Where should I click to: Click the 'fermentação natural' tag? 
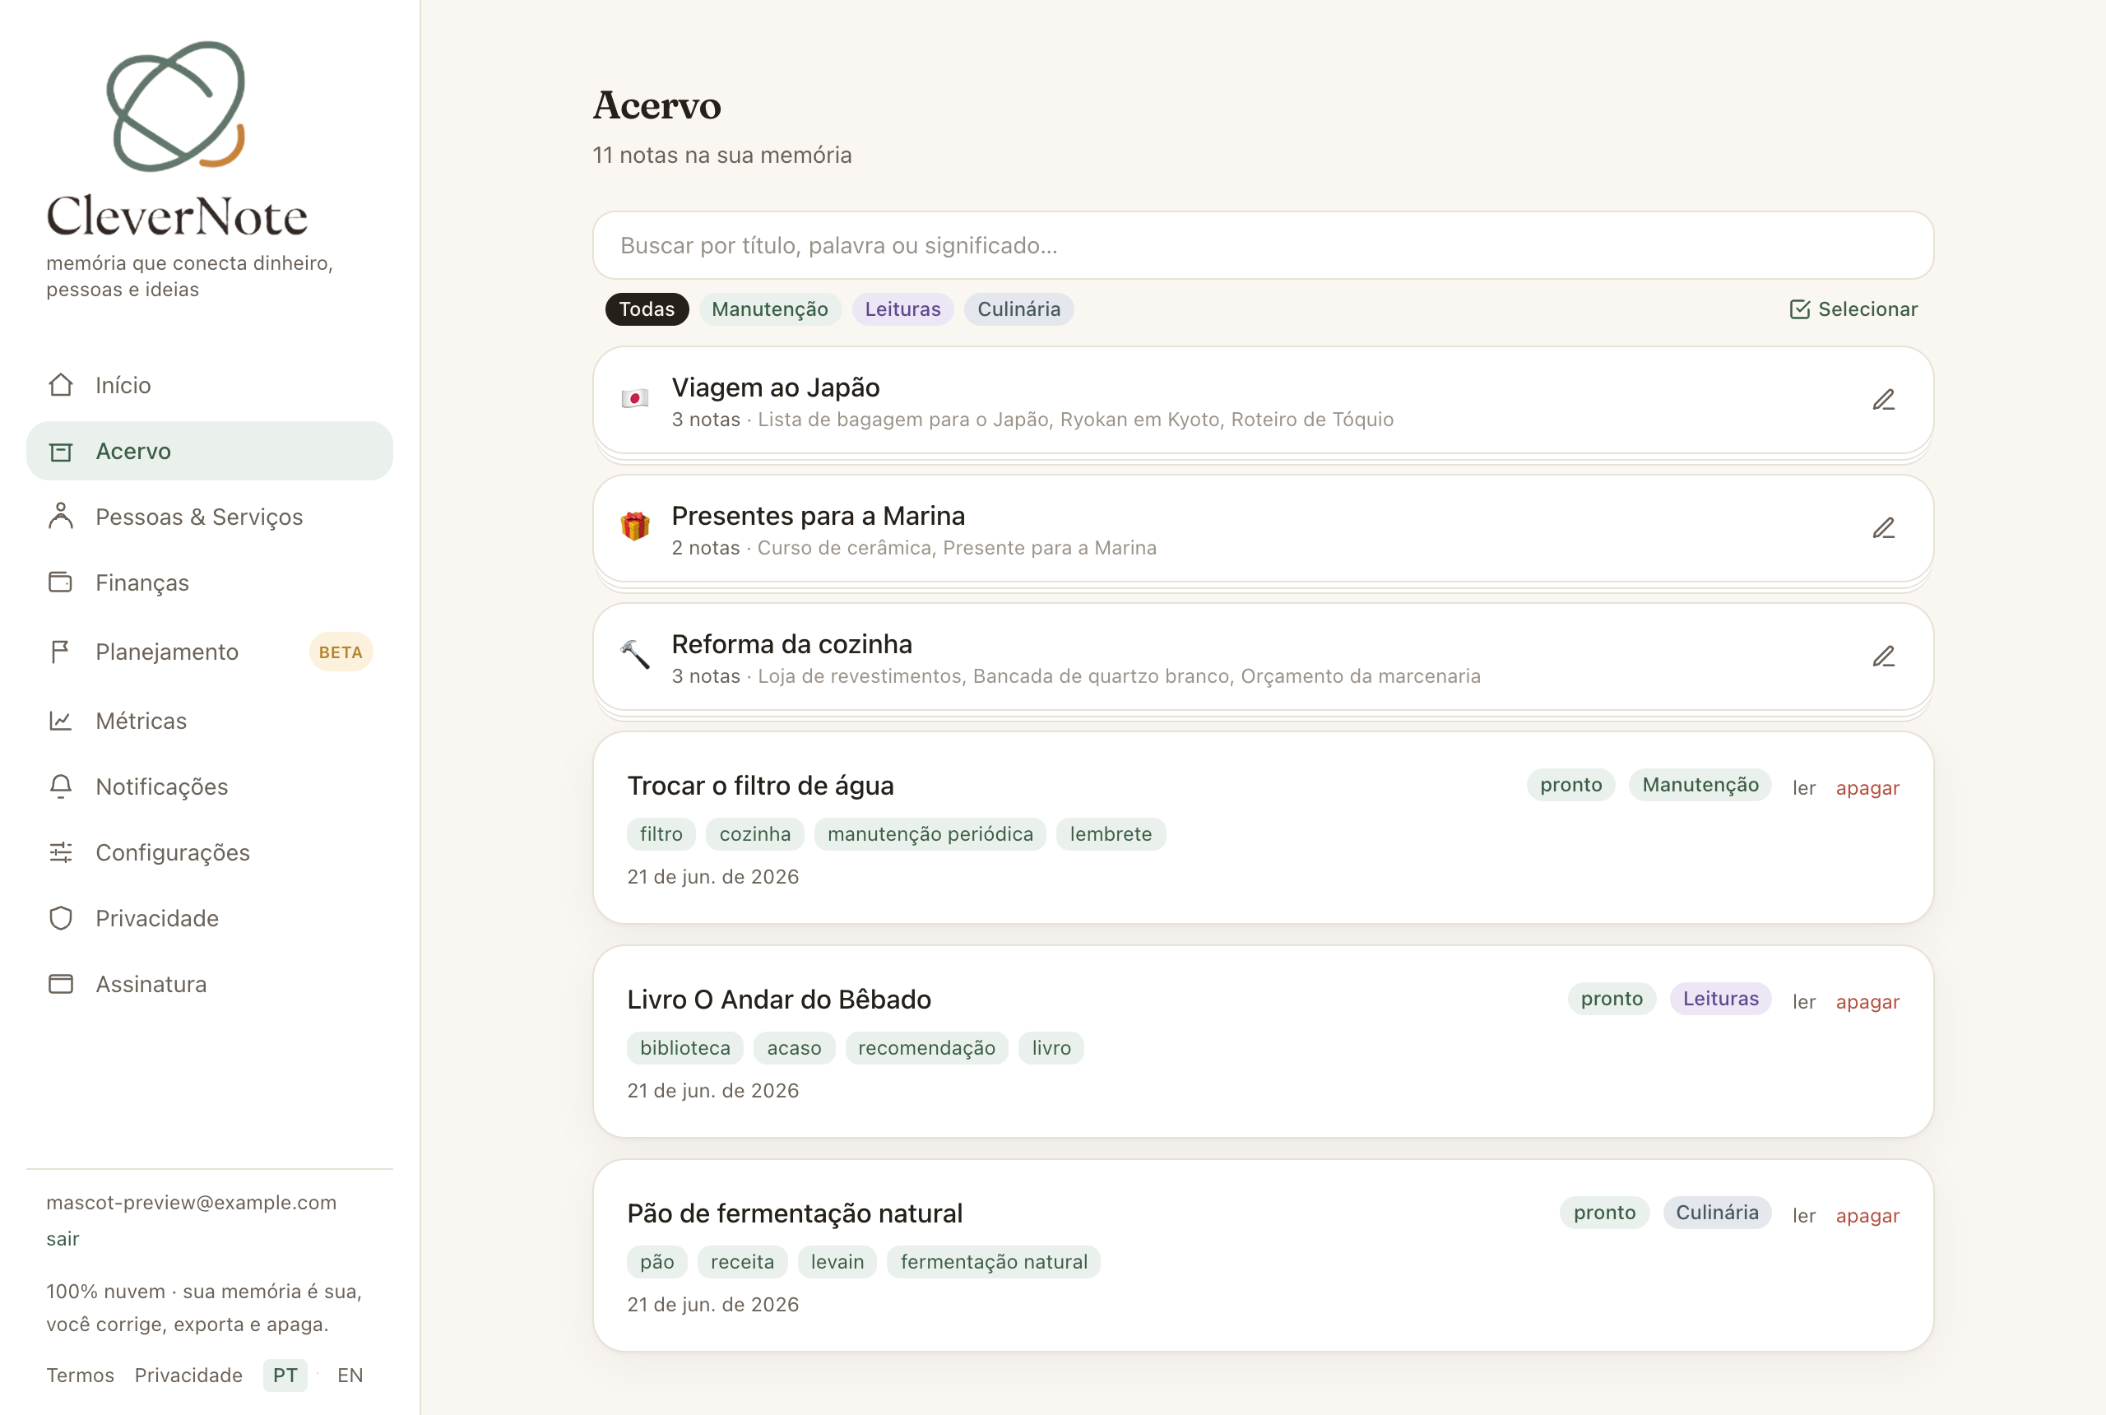[994, 1263]
